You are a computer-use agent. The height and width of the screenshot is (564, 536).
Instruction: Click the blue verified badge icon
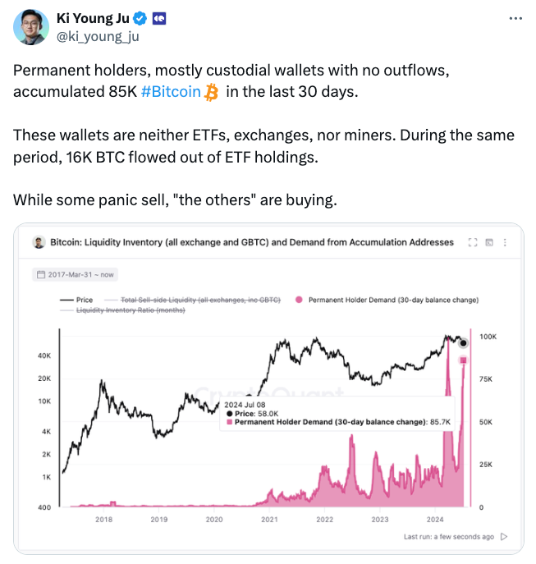[x=140, y=18]
